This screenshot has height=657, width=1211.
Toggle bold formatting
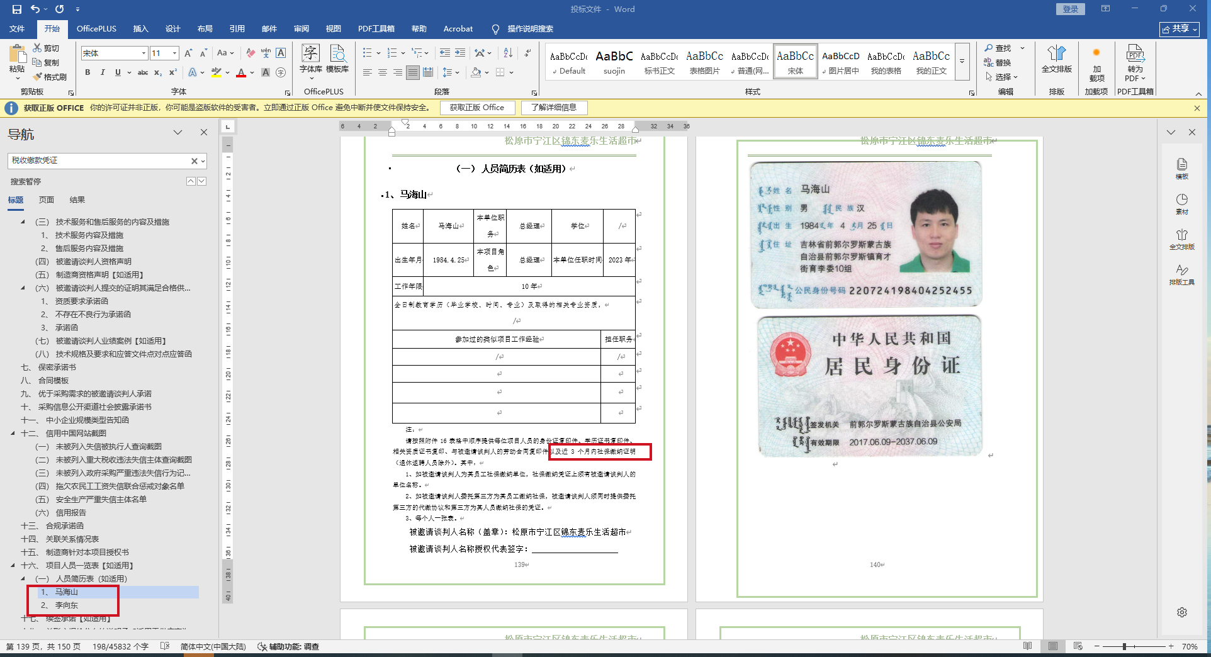coord(87,72)
